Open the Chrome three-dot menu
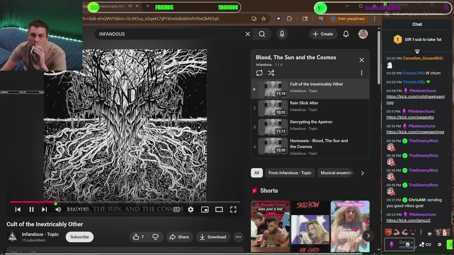Viewport: 454px width, 255px height. pyautogui.click(x=375, y=19)
